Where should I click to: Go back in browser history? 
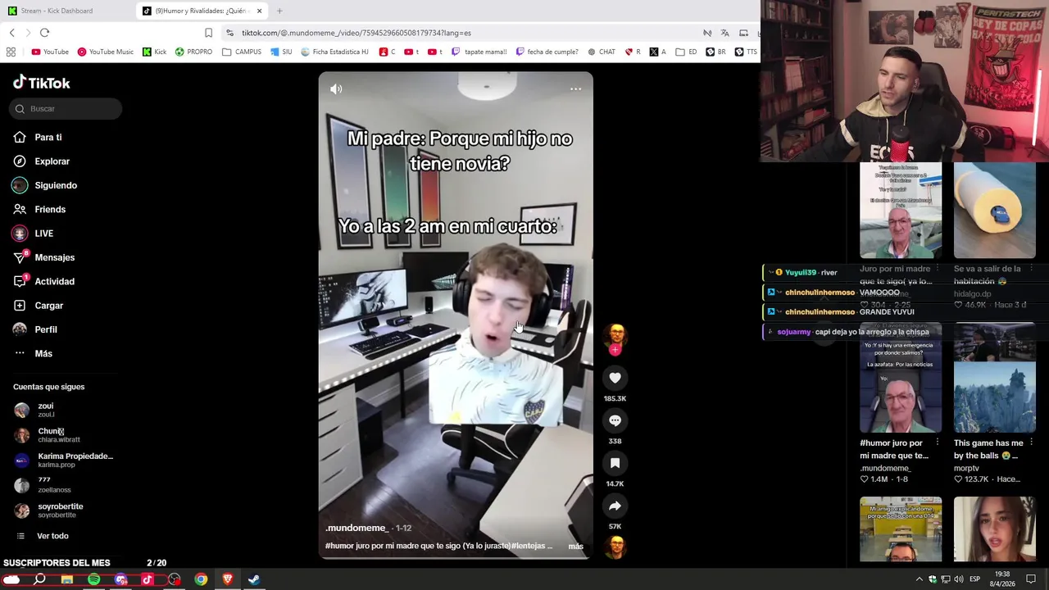tap(11, 33)
